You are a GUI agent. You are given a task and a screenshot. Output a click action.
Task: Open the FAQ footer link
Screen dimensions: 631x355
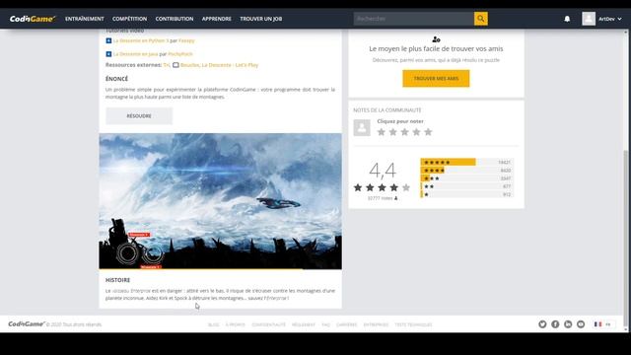point(326,324)
